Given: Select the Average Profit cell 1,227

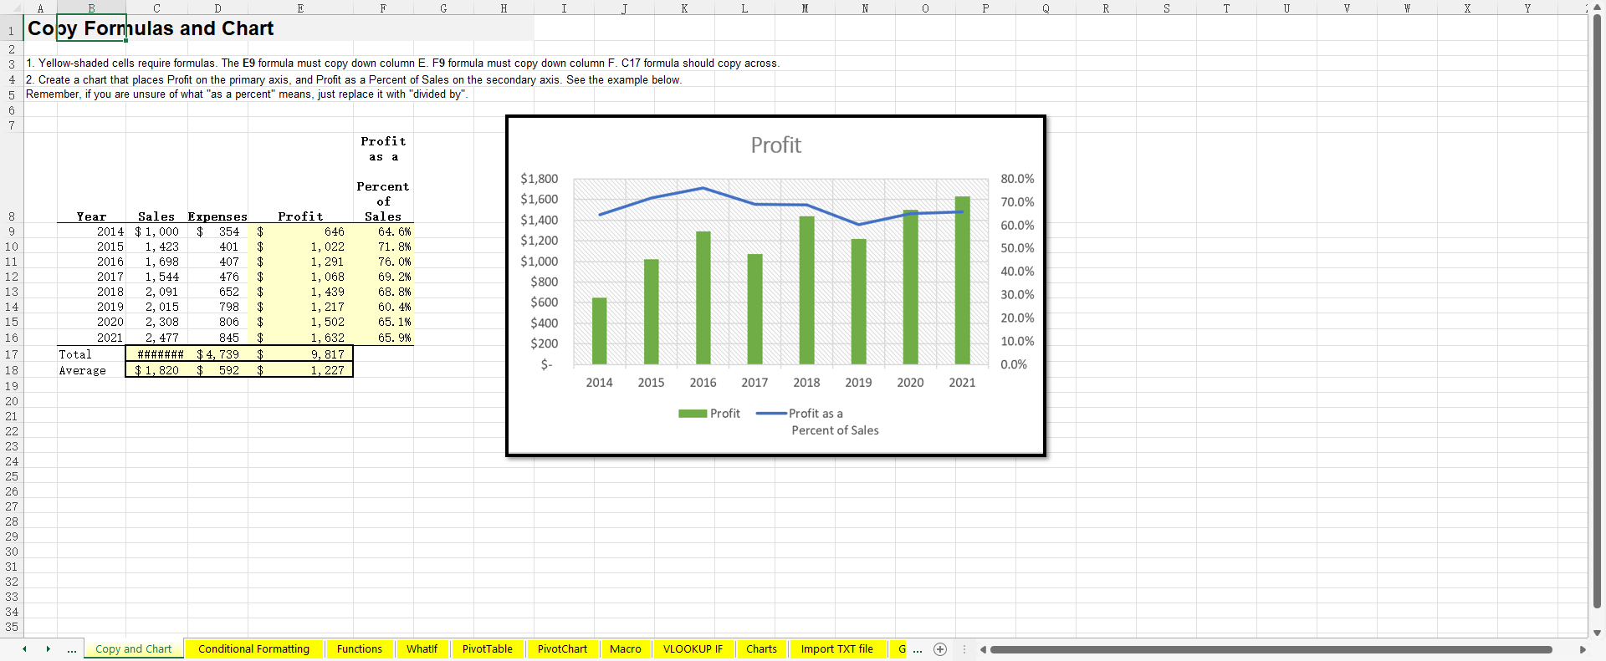Looking at the screenshot, I should point(301,370).
